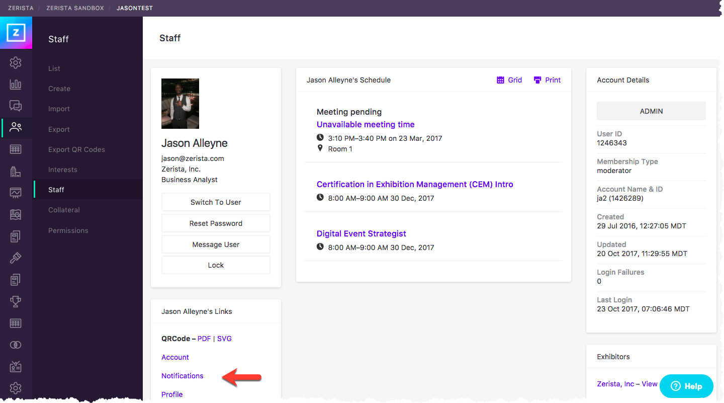Click the gear icon below the ID badge icon
The width and height of the screenshot is (724, 403).
coord(16,388)
